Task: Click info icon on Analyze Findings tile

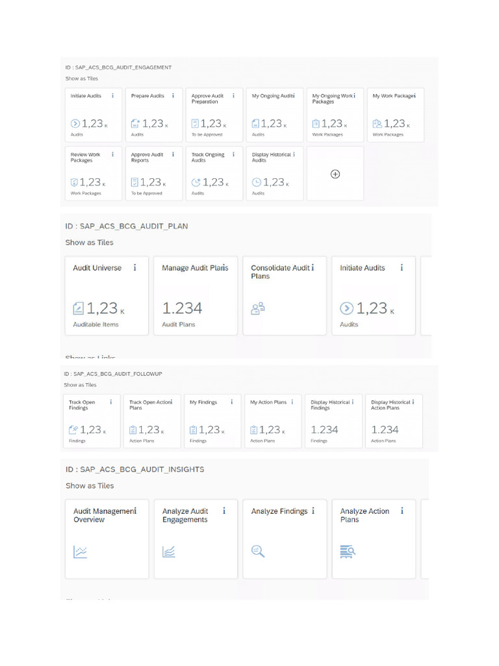Action: tap(313, 511)
